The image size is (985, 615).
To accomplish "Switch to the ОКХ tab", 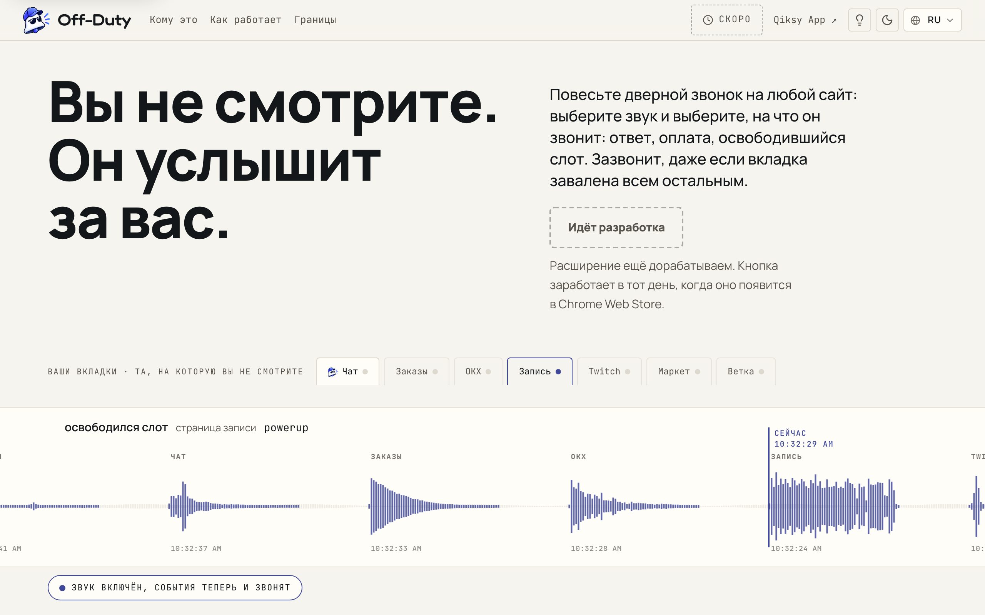I will tap(478, 371).
